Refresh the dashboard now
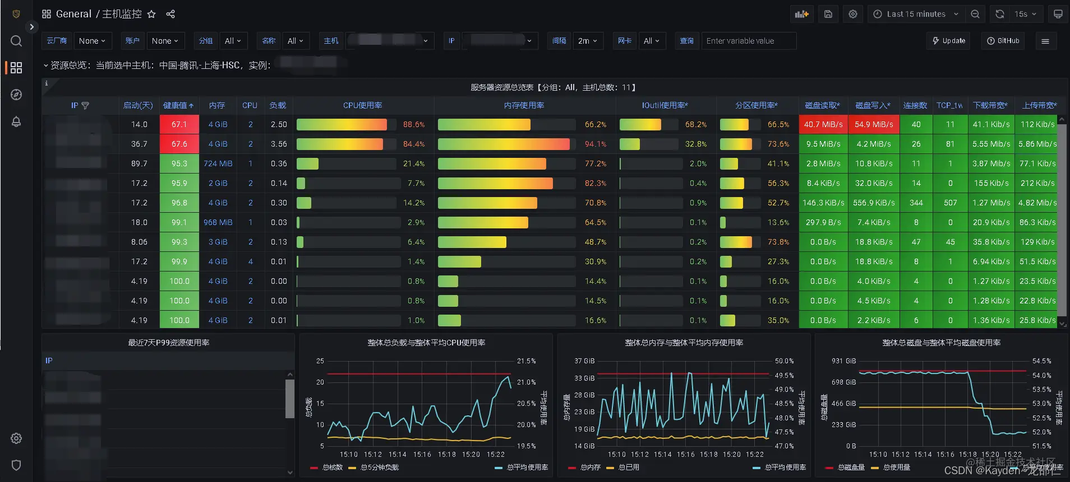This screenshot has width=1070, height=482. point(1000,14)
